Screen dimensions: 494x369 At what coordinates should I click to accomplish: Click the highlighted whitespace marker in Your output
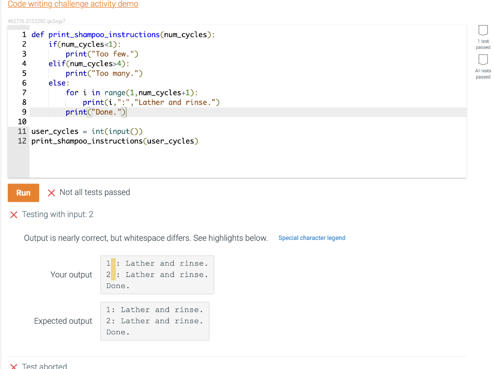(x=112, y=263)
